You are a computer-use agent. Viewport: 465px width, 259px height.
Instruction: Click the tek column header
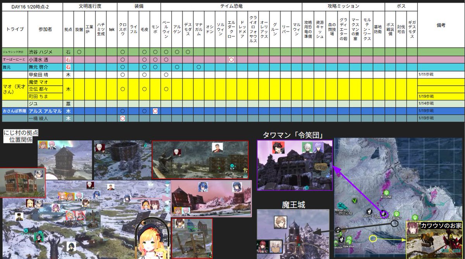(x=112, y=29)
